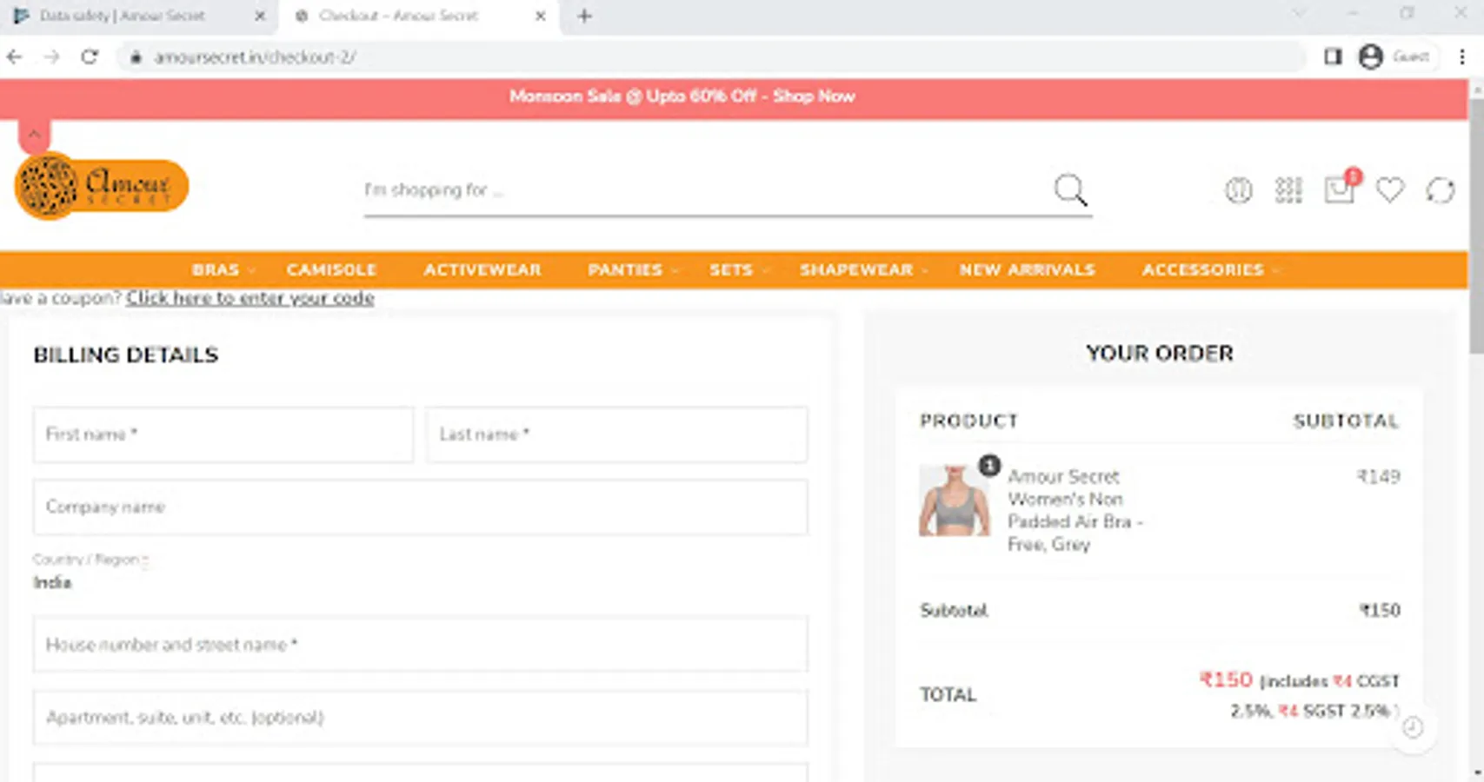
Task: Click the Apartment, suite, unit field
Action: point(420,718)
